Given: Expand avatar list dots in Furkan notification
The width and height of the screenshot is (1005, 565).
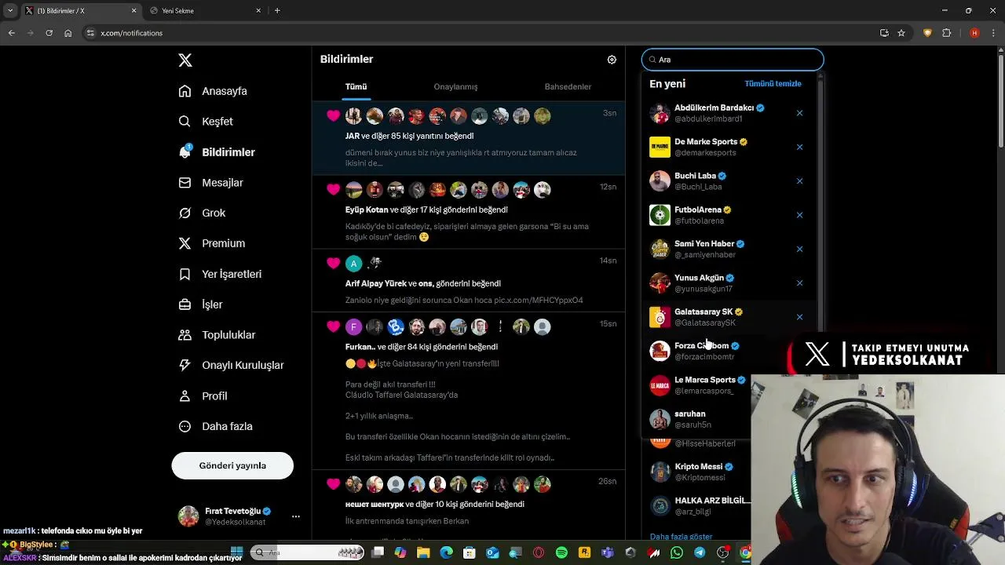Looking at the screenshot, I should pos(500,327).
